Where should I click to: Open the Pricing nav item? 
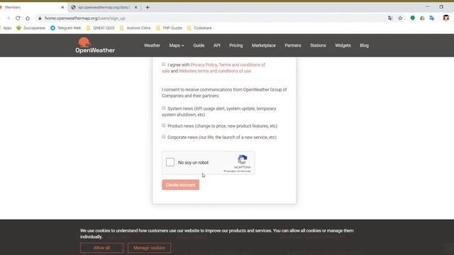click(236, 45)
